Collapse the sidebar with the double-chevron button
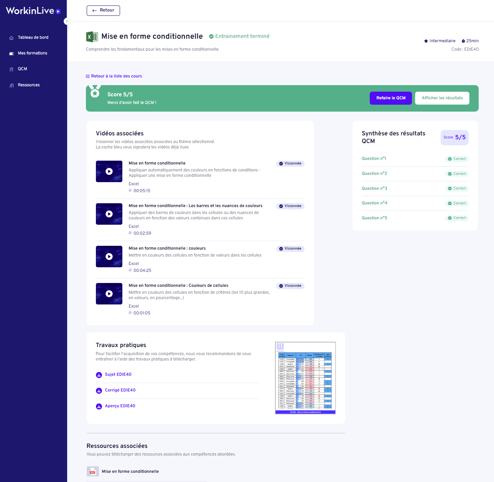 [x=67, y=21]
